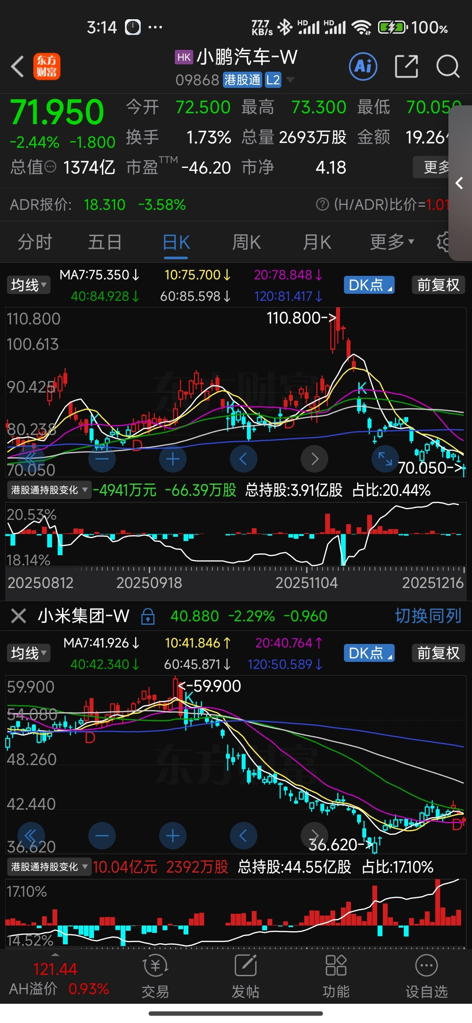
Task: Open the 更多 period dropdown
Action: click(392, 242)
